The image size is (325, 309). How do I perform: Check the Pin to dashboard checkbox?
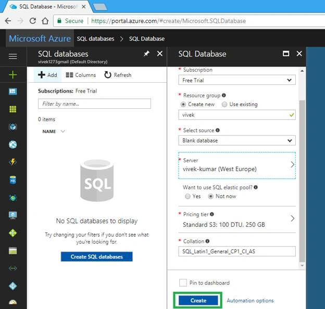(183, 282)
